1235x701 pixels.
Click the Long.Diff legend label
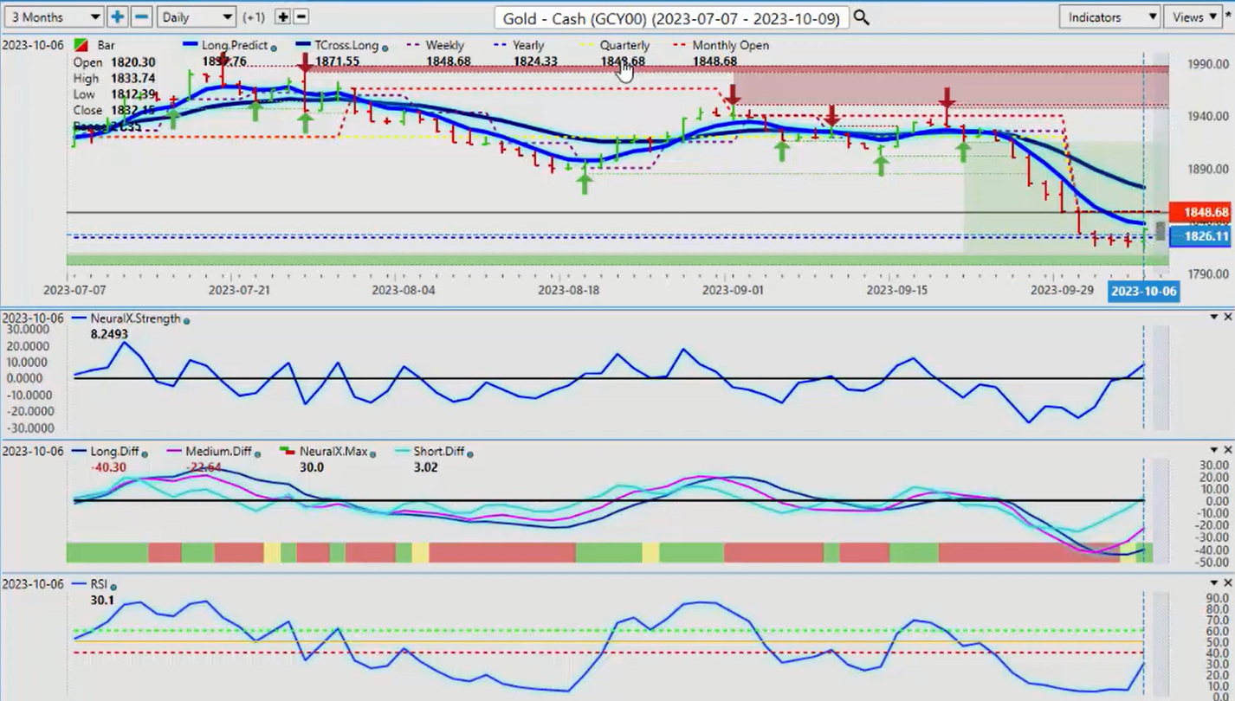pos(114,451)
